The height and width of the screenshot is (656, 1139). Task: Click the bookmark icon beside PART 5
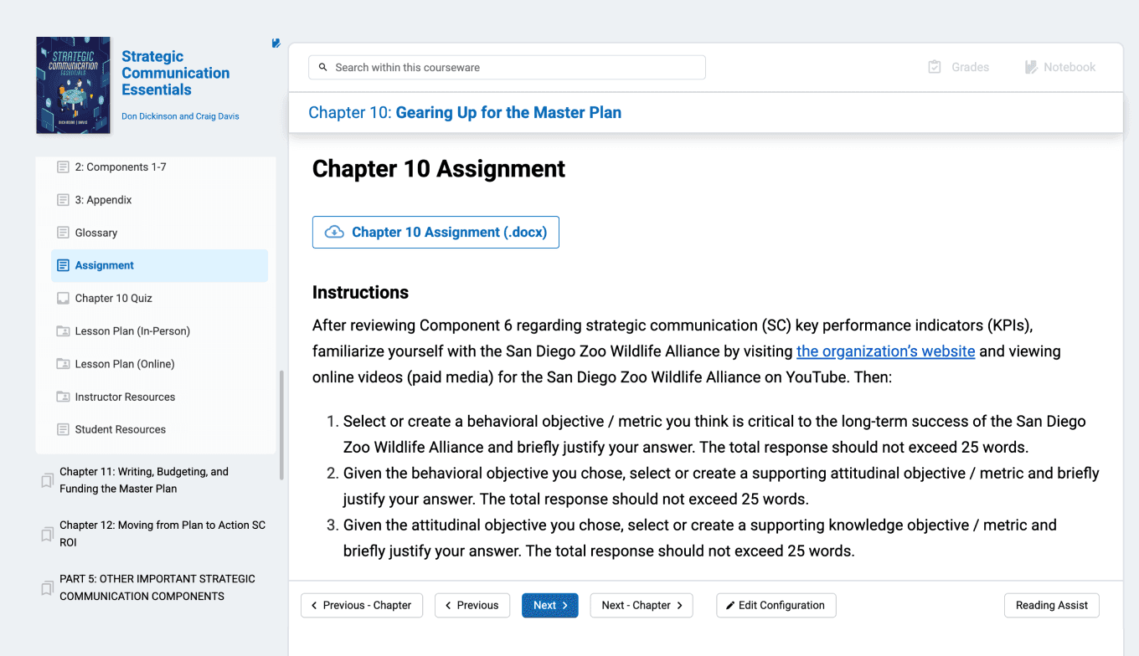tap(48, 588)
